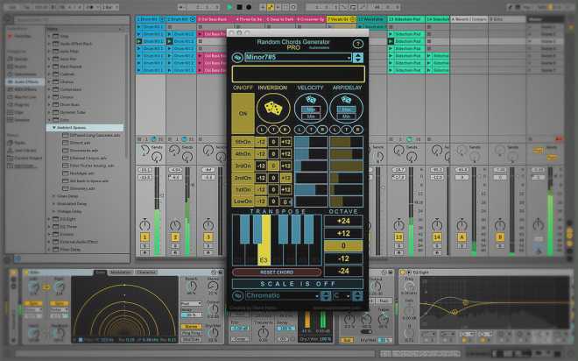Click the L button under Inversion
Viewport: 578px width, 361px height.
pos(261,130)
